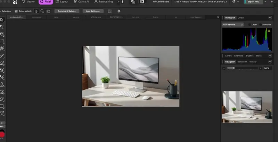Click the pixel grid icon in top bar

[x=142, y=2]
